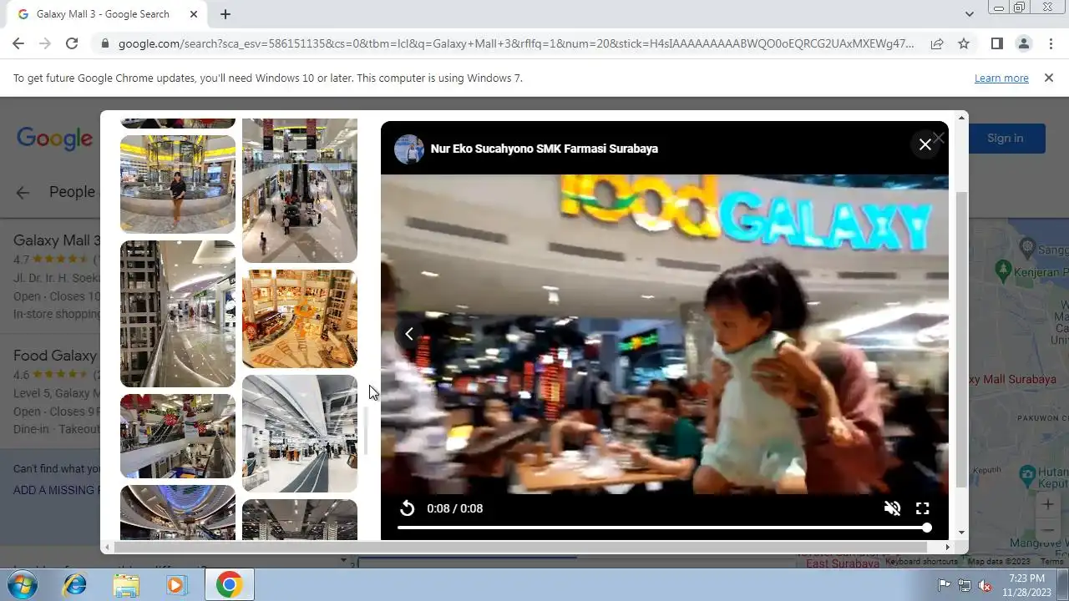This screenshot has width=1069, height=601.
Task: Zoom in on the map
Action: point(1047,504)
